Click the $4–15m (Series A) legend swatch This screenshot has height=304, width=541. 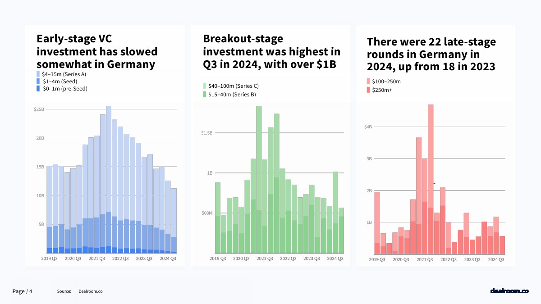pos(38,74)
